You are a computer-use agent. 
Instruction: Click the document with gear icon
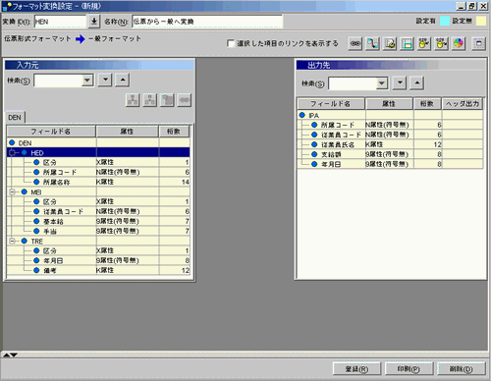pyautogui.click(x=390, y=43)
